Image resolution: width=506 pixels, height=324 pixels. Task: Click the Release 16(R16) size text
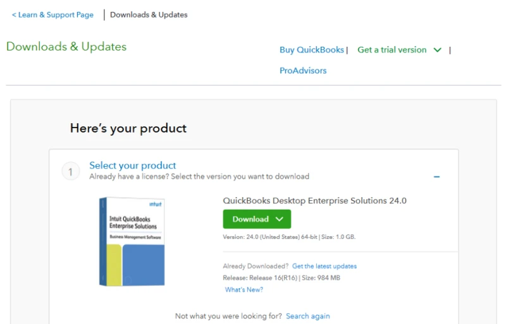(x=281, y=278)
